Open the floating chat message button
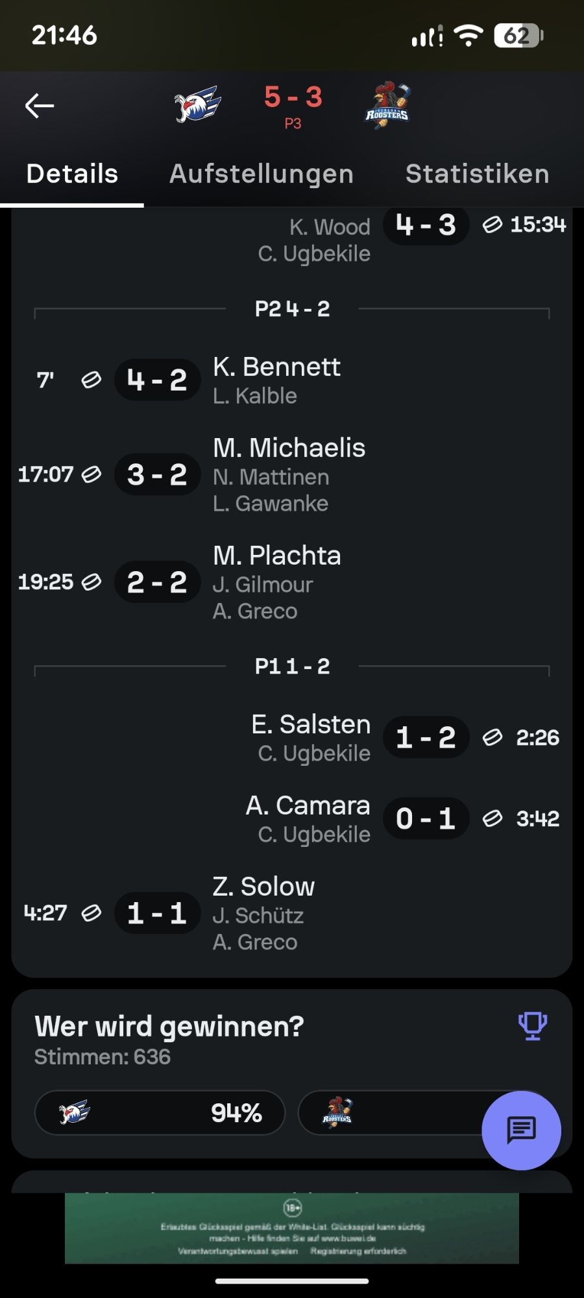Viewport: 584px width, 1298px height. click(x=521, y=1130)
